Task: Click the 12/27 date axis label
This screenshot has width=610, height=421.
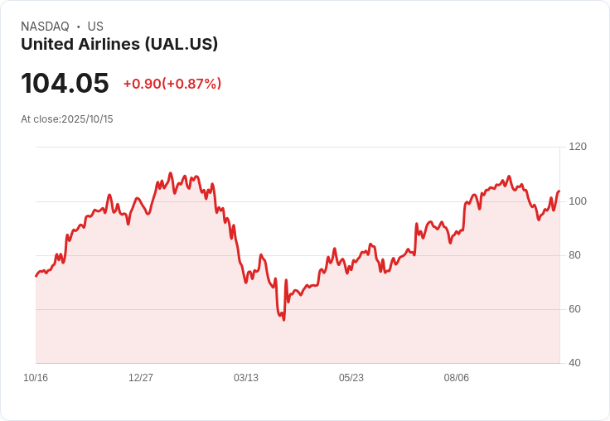Action: pyautogui.click(x=140, y=378)
